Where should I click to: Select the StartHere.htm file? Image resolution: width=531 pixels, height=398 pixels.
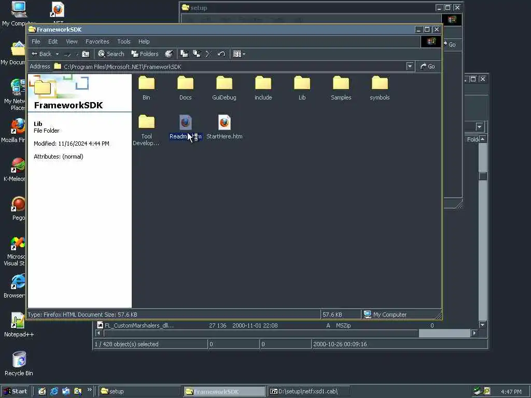pyautogui.click(x=224, y=127)
